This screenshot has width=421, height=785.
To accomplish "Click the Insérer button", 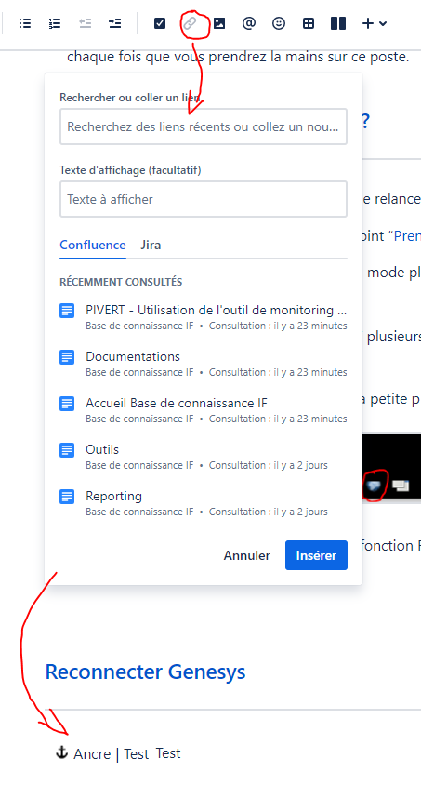I will [316, 555].
